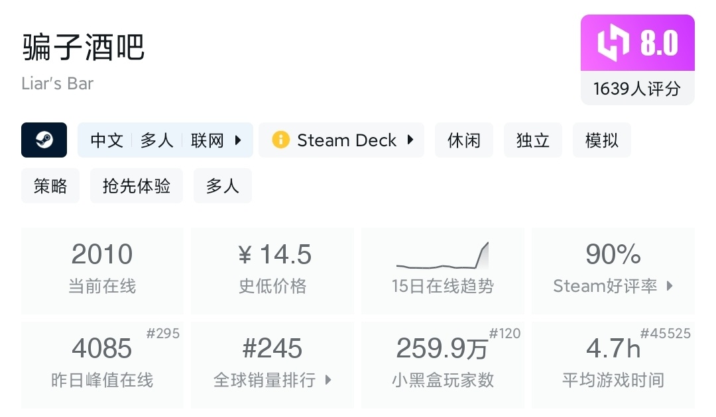Tap the 小黑盒玩家数 259.9万 card
This screenshot has height=417, width=716.
[x=442, y=364]
